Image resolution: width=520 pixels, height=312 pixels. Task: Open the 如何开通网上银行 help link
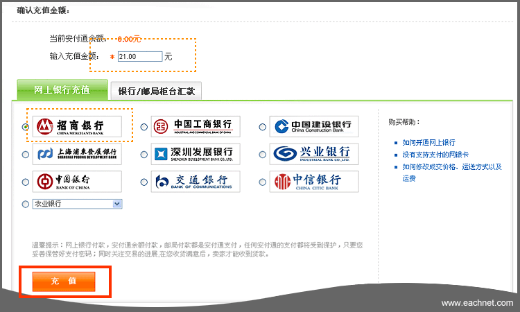click(428, 143)
